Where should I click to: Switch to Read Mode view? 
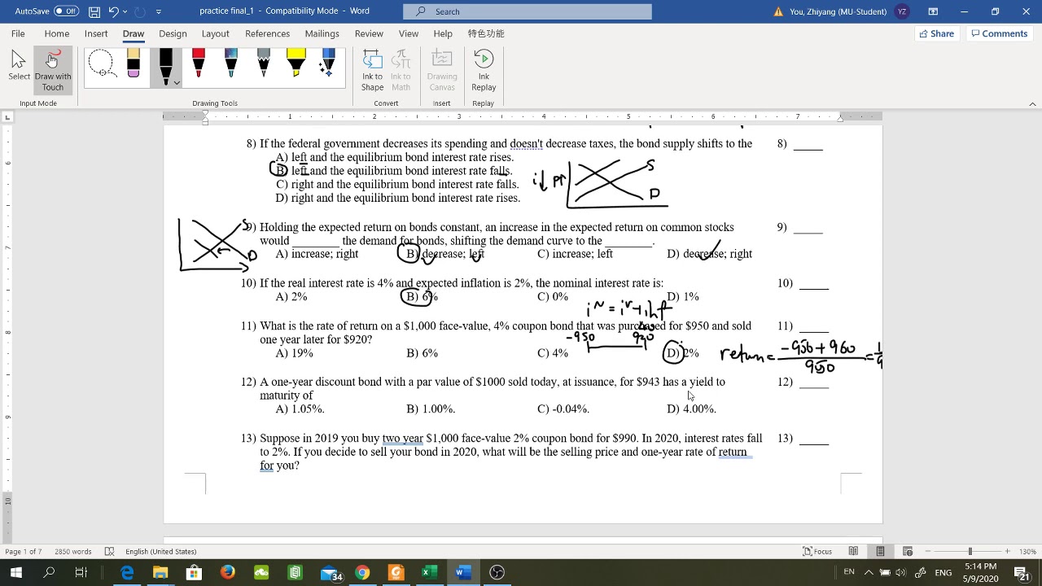point(853,552)
